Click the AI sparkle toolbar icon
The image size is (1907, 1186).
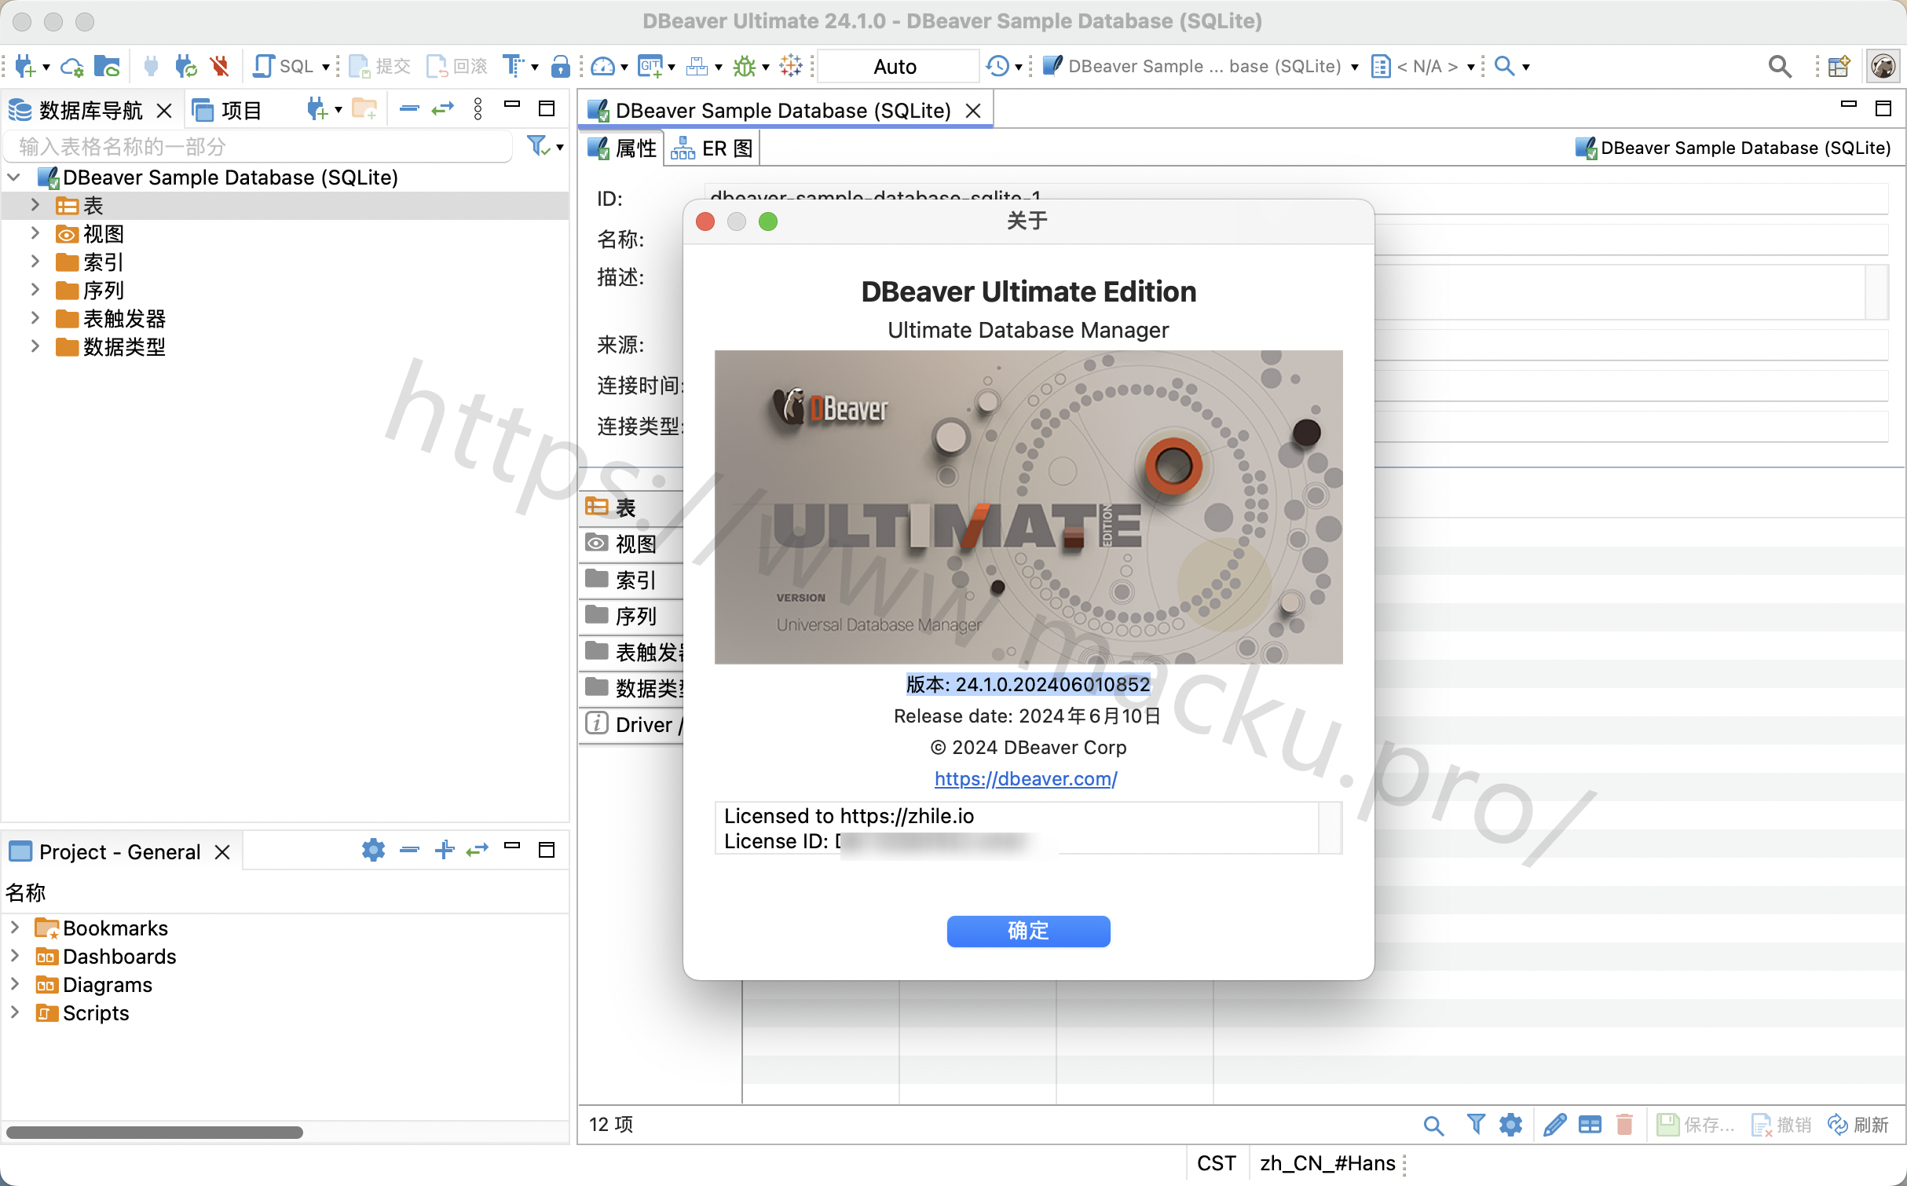(x=791, y=67)
